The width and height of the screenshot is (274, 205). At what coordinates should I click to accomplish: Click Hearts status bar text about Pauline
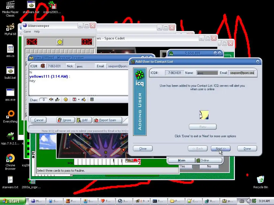coord(61,171)
